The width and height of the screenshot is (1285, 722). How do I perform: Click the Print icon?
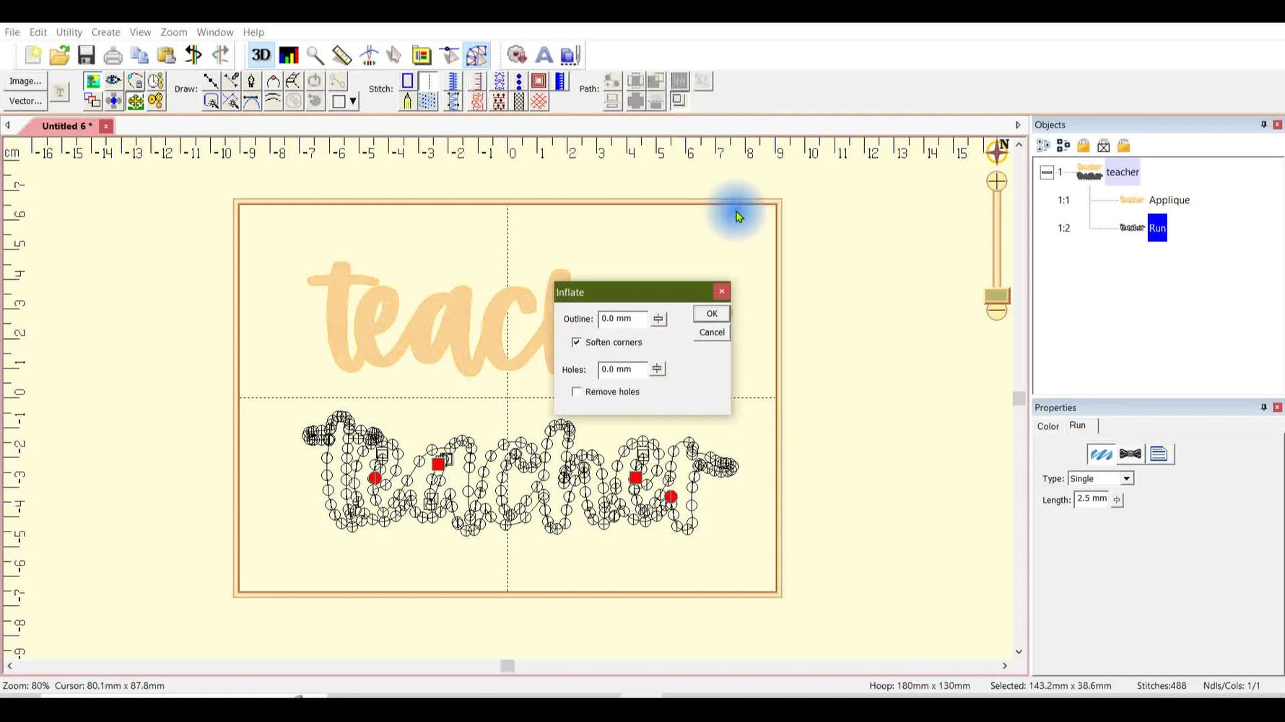coord(113,55)
